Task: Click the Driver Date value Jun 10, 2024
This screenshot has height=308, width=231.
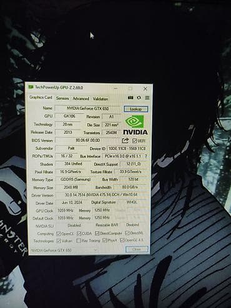Action: click(72, 202)
